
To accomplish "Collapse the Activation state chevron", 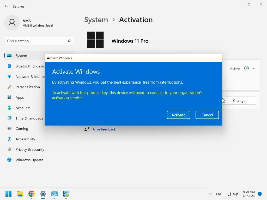I will point(254,68).
